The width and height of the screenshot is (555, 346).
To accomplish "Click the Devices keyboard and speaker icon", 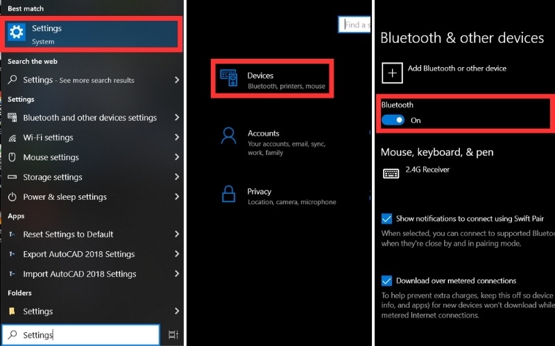I will (229, 78).
